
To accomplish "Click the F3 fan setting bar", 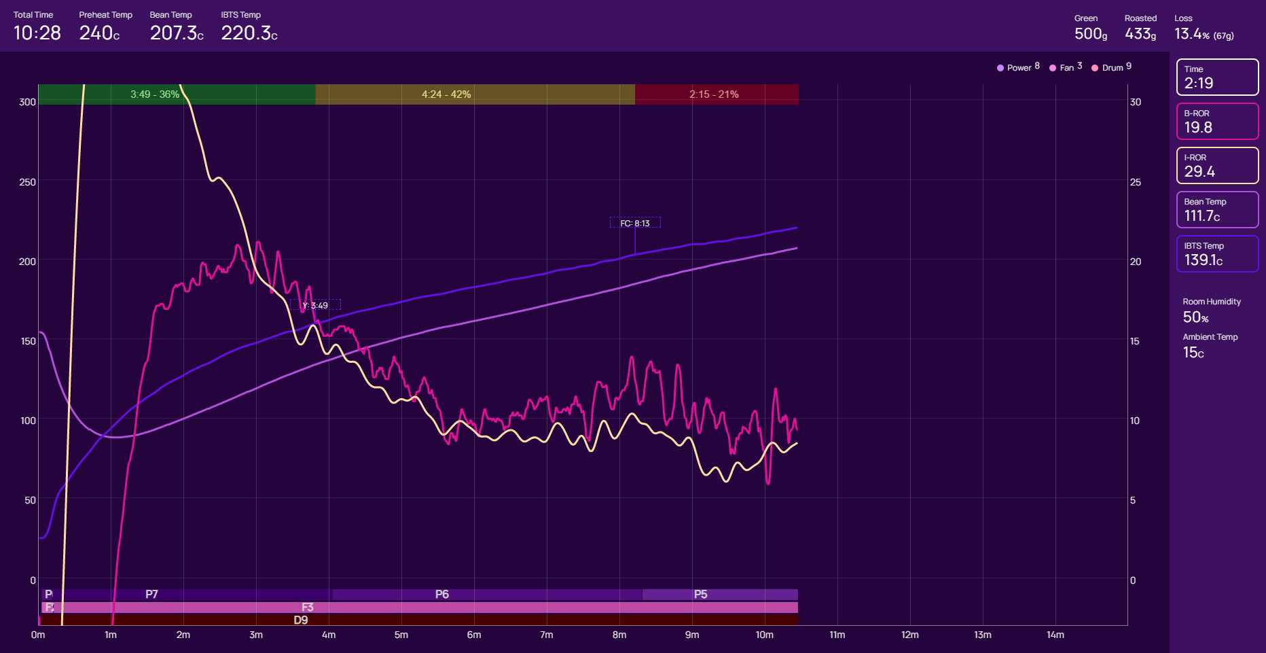I will click(x=308, y=607).
